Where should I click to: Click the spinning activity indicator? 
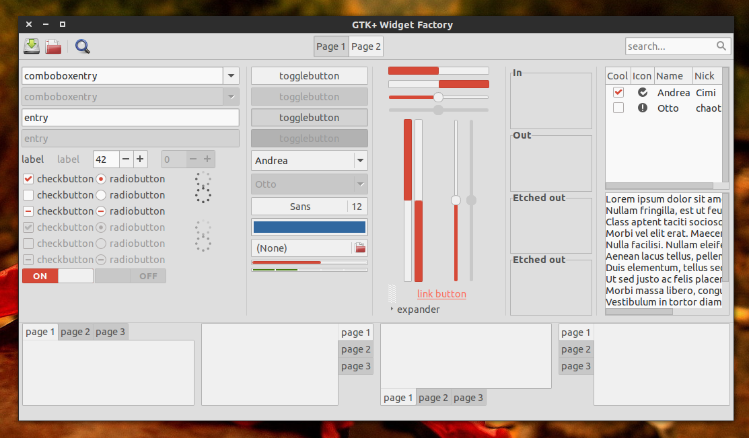[x=203, y=188]
